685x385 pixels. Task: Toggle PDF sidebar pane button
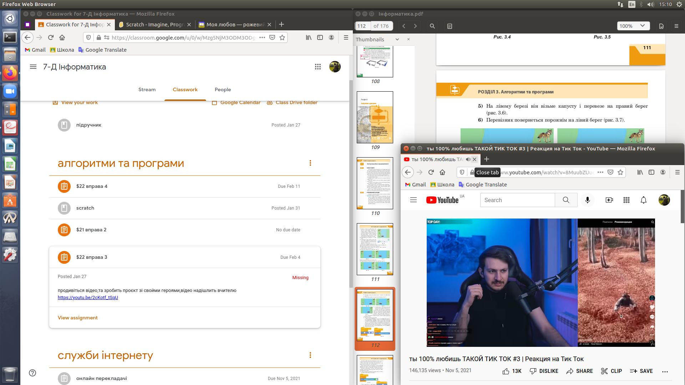click(x=450, y=26)
